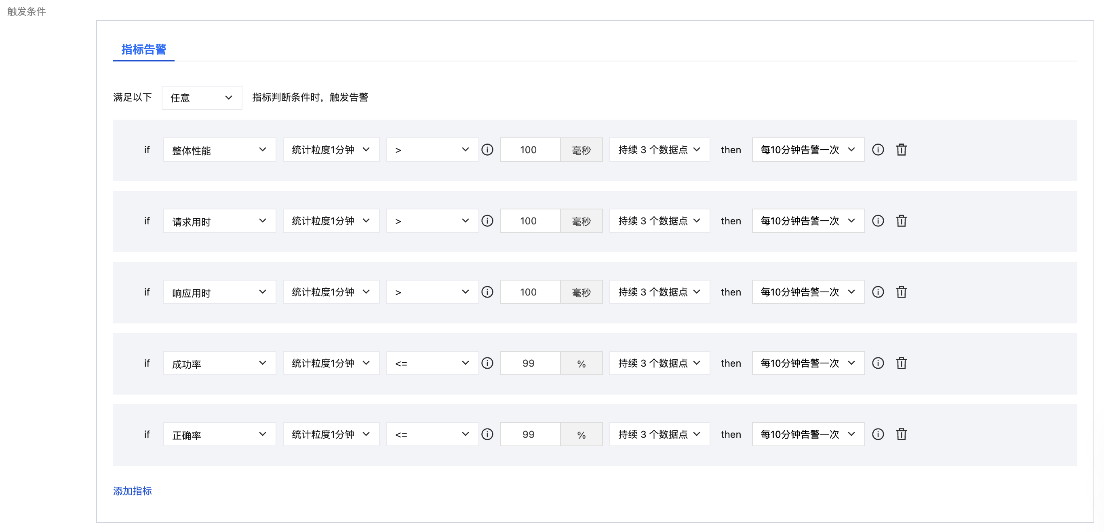
Task: Edit the 99 threshold in 正确率 row
Action: (530, 434)
